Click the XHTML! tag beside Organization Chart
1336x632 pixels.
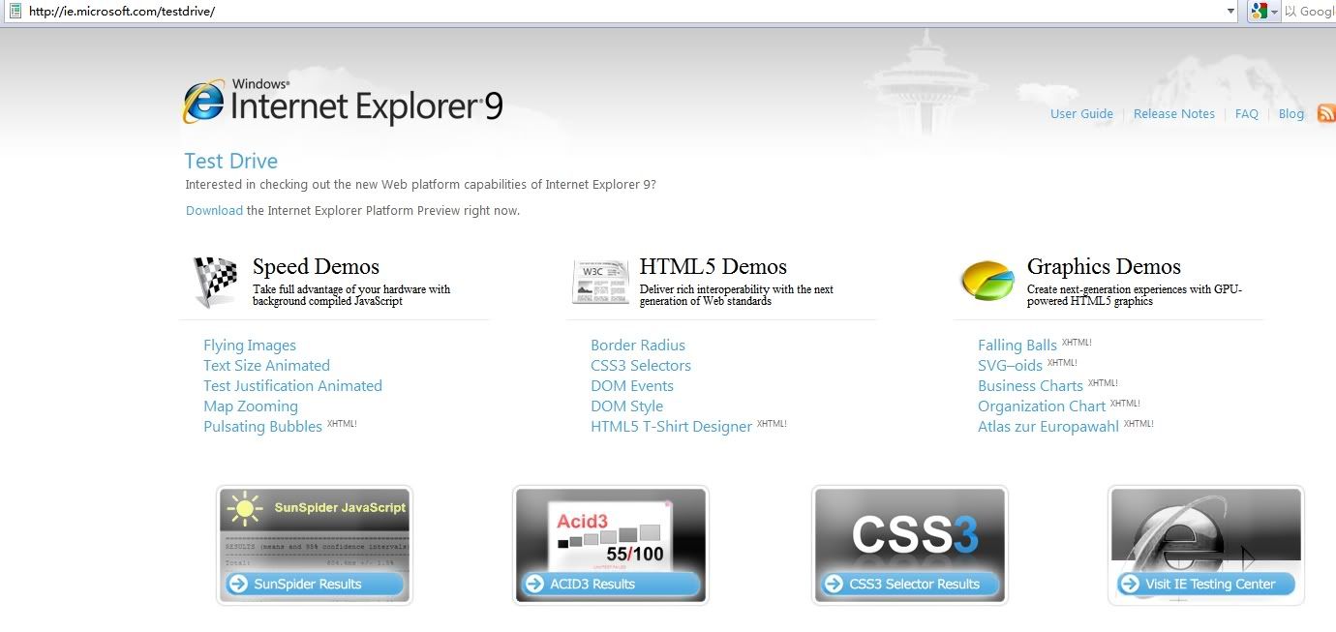click(1125, 404)
